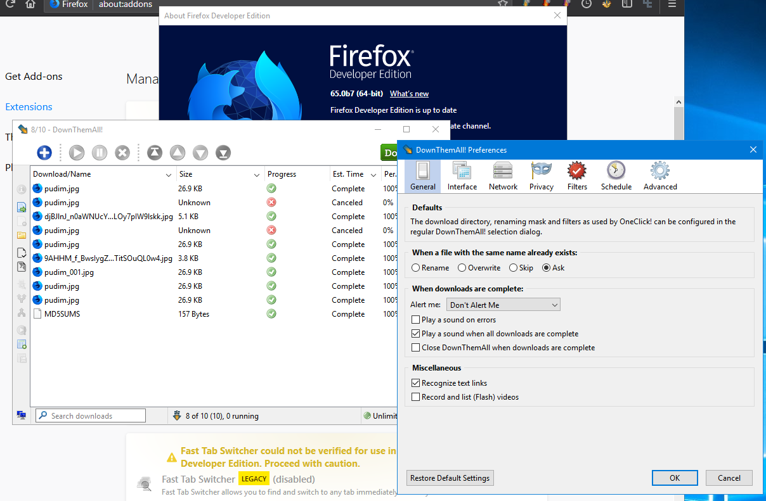Viewport: 766px width, 501px height.
Task: Click the Advanced gear icon in Preferences
Action: [660, 170]
